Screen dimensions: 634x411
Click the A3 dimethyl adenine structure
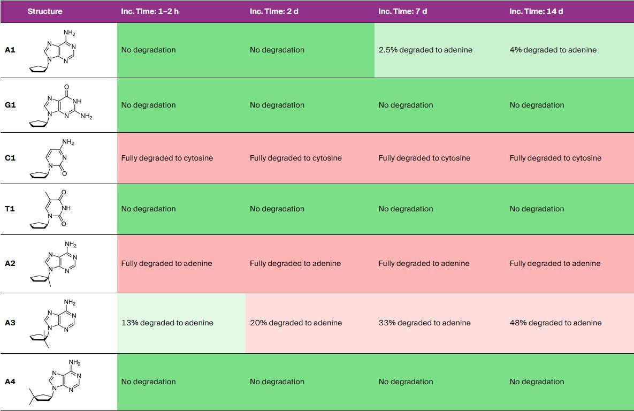coord(57,323)
